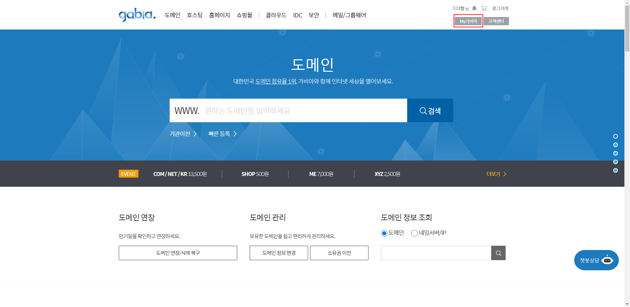Click the scrollbar down arrow
The image size is (630, 307).
(x=627, y=304)
